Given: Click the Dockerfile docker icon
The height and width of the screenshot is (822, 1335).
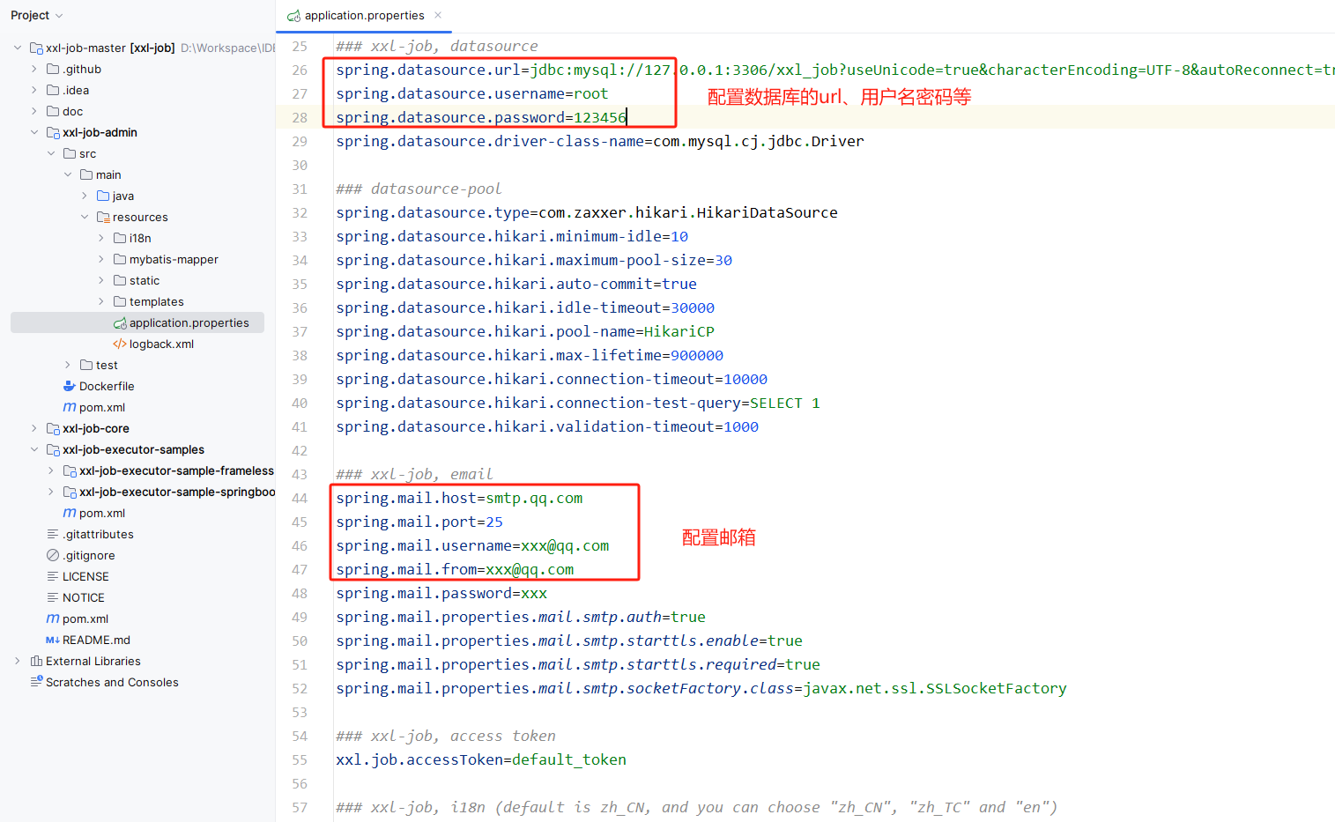Looking at the screenshot, I should coord(70,386).
